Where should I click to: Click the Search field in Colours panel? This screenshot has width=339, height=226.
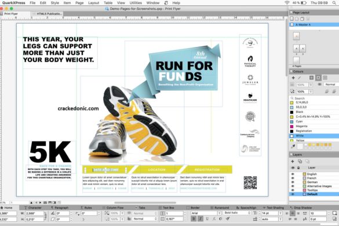coord(314,98)
